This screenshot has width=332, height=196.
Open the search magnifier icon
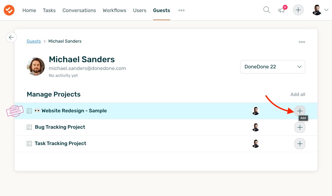267,10
